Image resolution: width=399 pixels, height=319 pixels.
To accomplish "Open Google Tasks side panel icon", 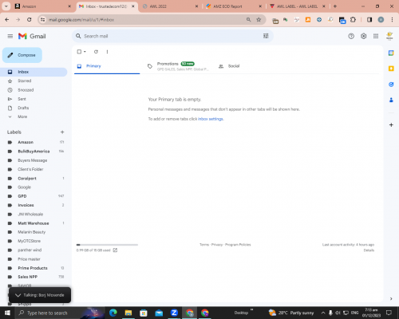I will 391,85.
